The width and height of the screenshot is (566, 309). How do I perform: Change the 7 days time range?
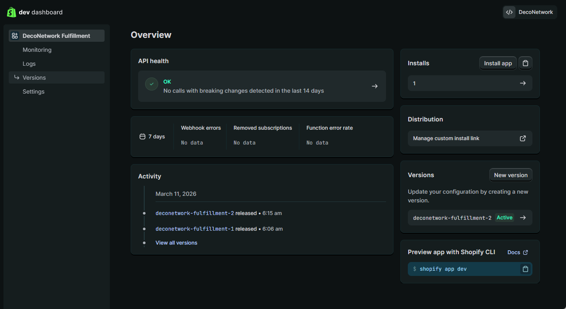click(x=152, y=137)
